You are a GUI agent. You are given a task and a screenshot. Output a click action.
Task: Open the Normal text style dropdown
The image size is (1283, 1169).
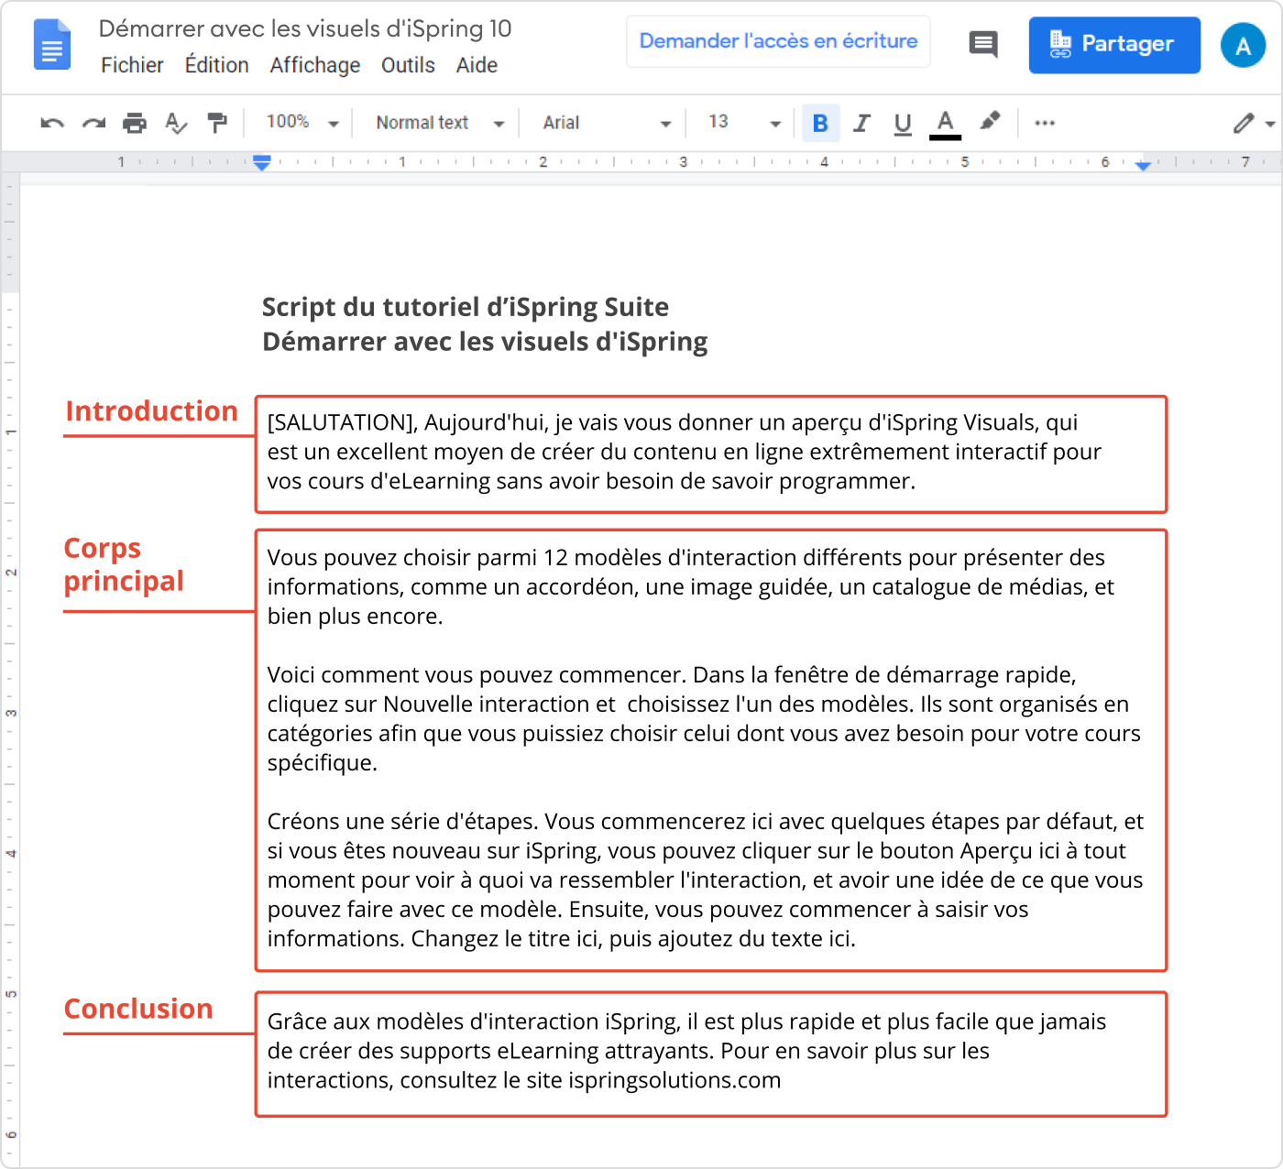point(440,123)
